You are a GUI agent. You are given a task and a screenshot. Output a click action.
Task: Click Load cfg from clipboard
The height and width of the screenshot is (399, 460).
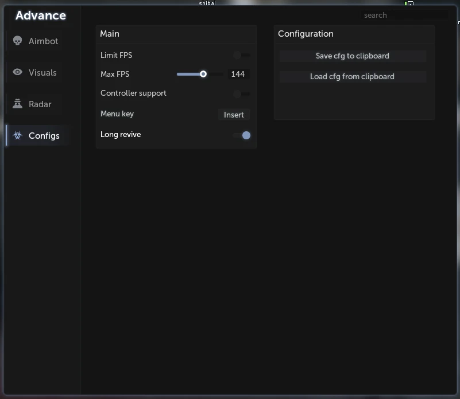pos(353,77)
